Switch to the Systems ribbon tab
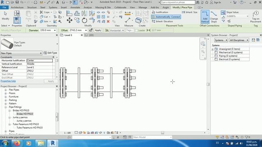This screenshot has width=262, height=147. (53, 7)
